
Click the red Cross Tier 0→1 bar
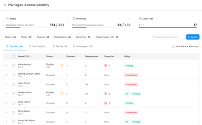coord(168,28)
